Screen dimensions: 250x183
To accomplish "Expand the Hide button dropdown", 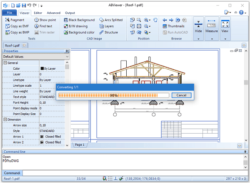I will pos(198,39).
